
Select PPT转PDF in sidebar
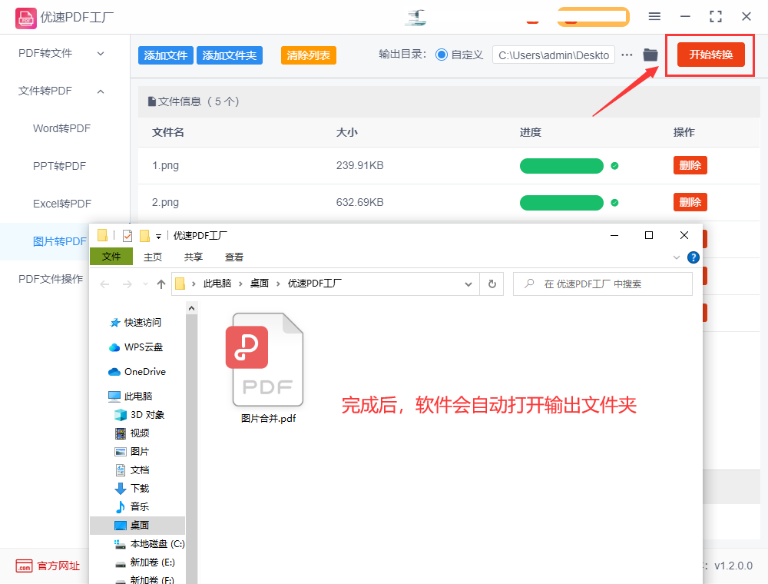(x=59, y=166)
